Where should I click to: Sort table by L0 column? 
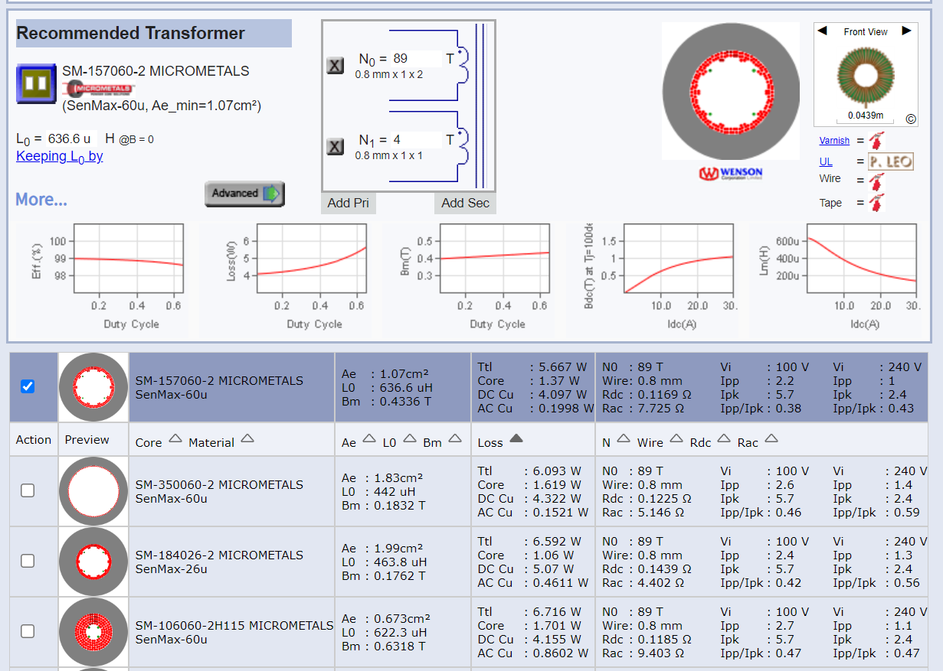[x=410, y=439]
